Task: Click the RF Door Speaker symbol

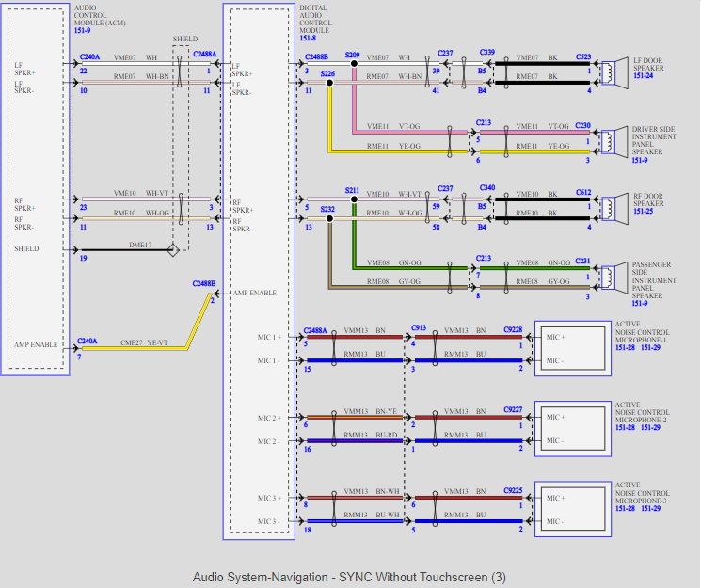Action: click(x=614, y=209)
